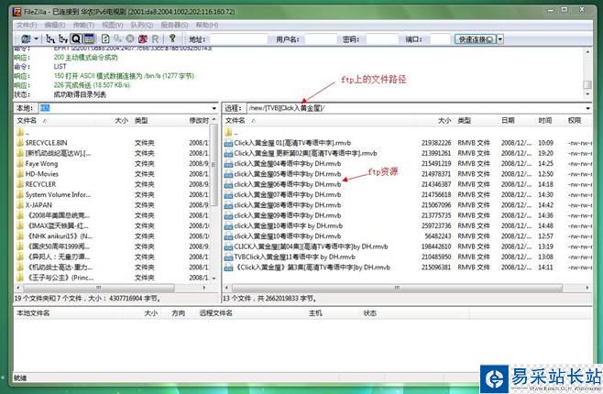Image resolution: width=603 pixels, height=394 pixels.
Task: Sort remote files by 大小 column
Action: coord(444,121)
